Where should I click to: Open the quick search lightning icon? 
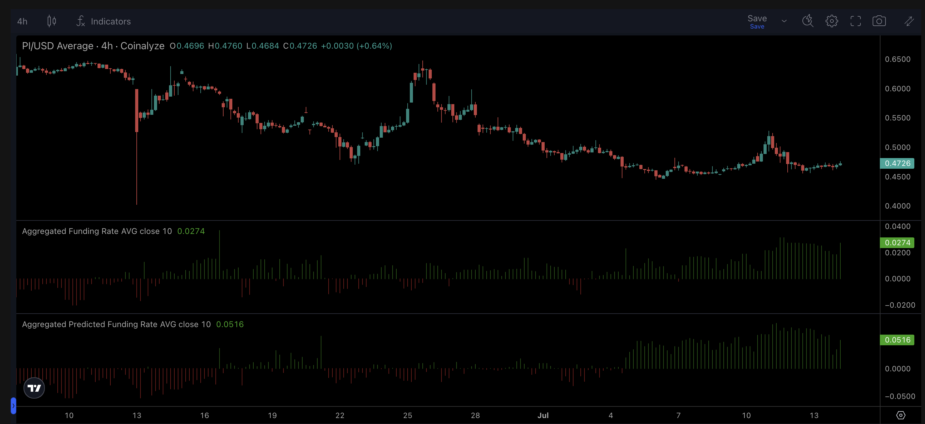click(808, 21)
